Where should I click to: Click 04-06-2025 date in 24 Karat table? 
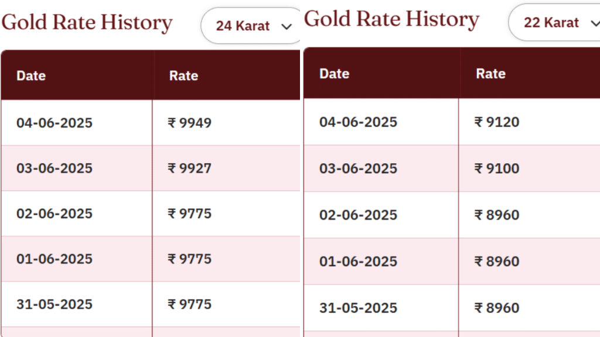click(x=54, y=123)
